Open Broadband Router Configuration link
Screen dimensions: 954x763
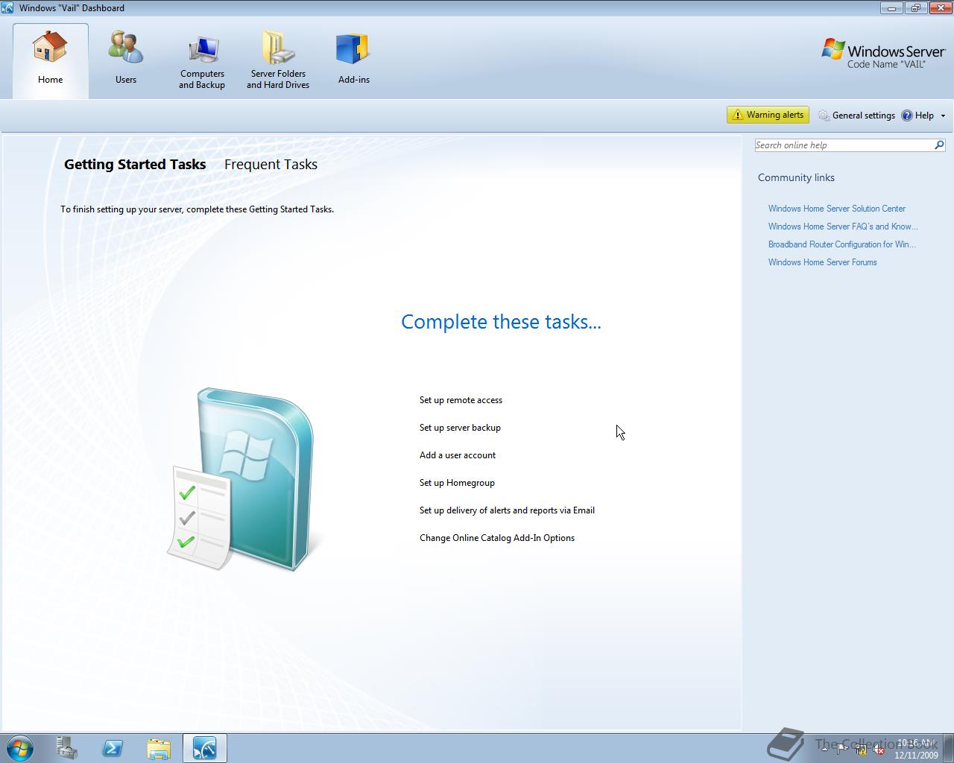pyautogui.click(x=842, y=244)
